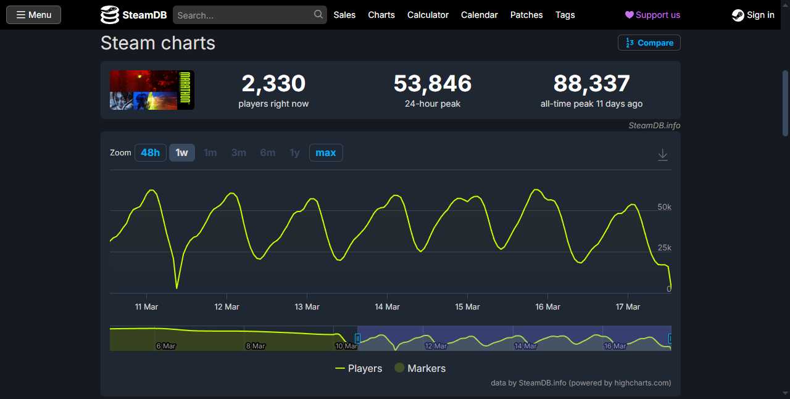
Task: Click the 53,846 24-hour peak value
Action: click(x=433, y=83)
